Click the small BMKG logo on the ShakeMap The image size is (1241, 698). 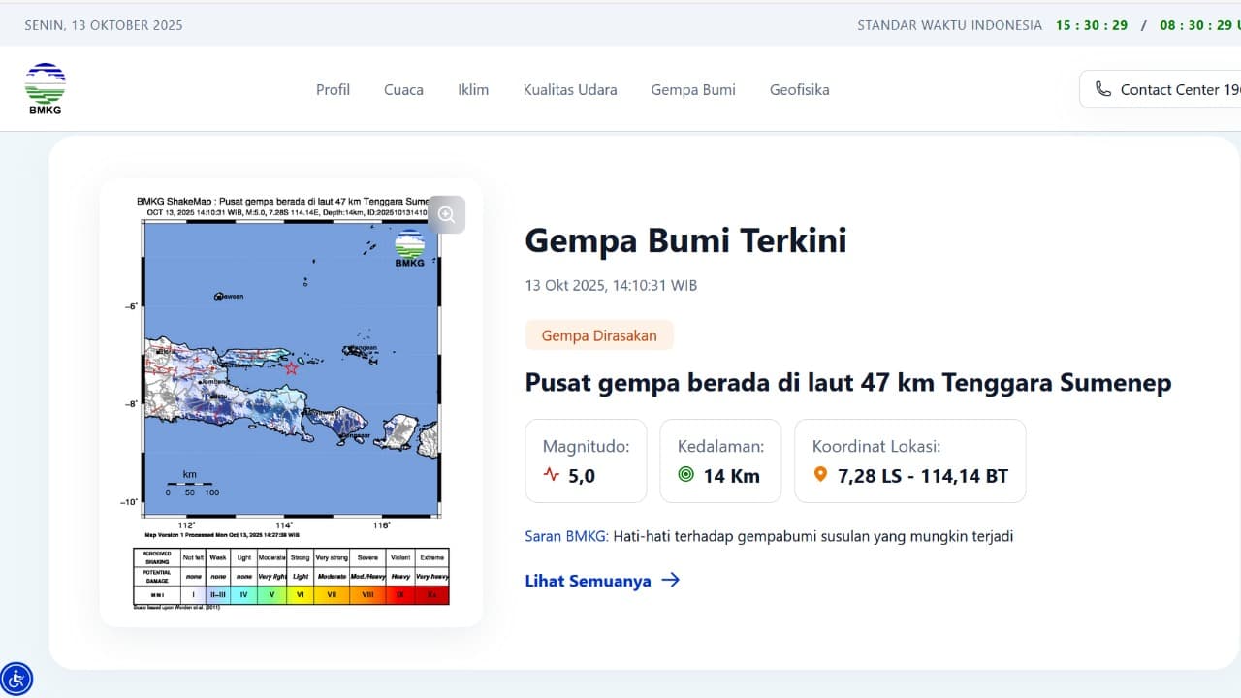pyautogui.click(x=409, y=245)
